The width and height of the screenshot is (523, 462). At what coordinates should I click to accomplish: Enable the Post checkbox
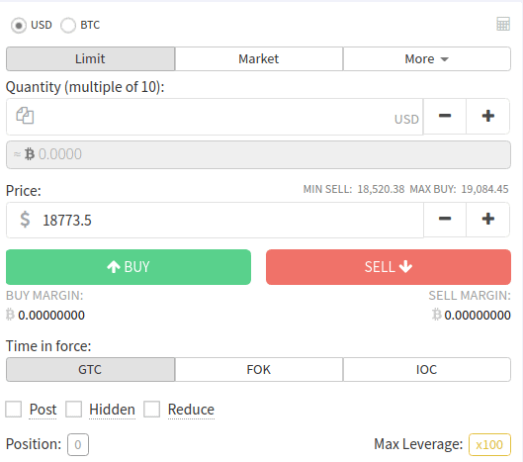click(13, 410)
